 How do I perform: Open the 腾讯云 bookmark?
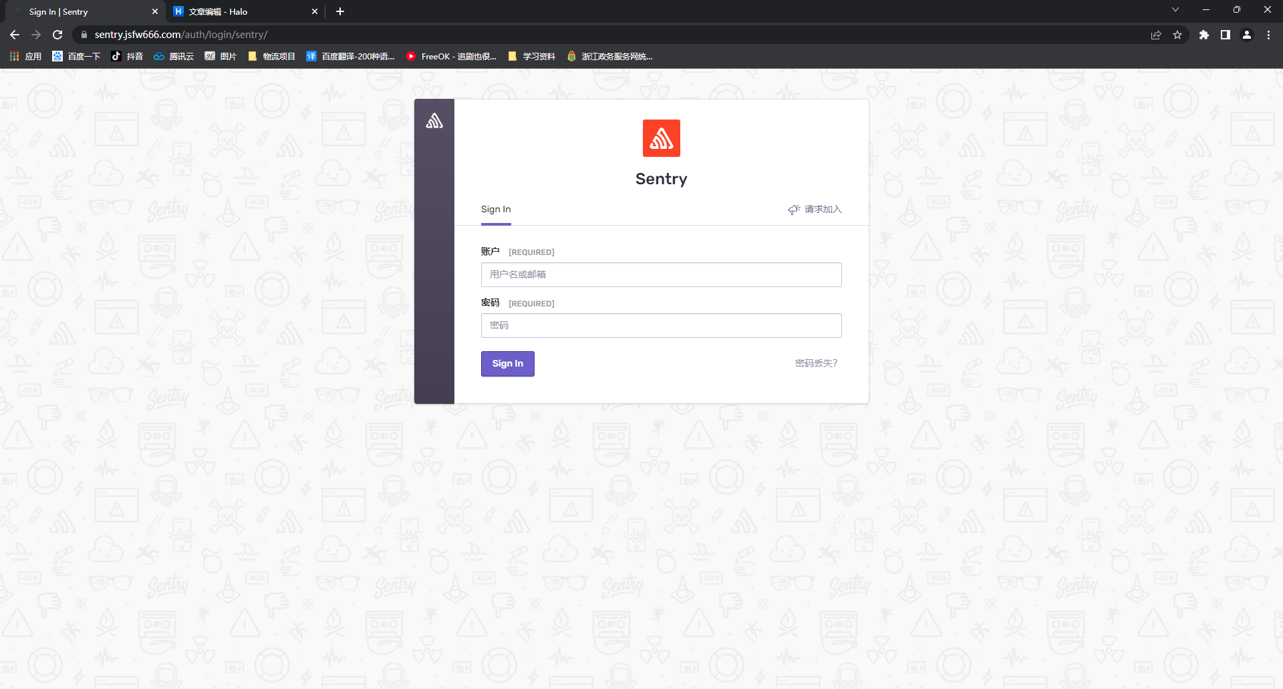point(174,57)
